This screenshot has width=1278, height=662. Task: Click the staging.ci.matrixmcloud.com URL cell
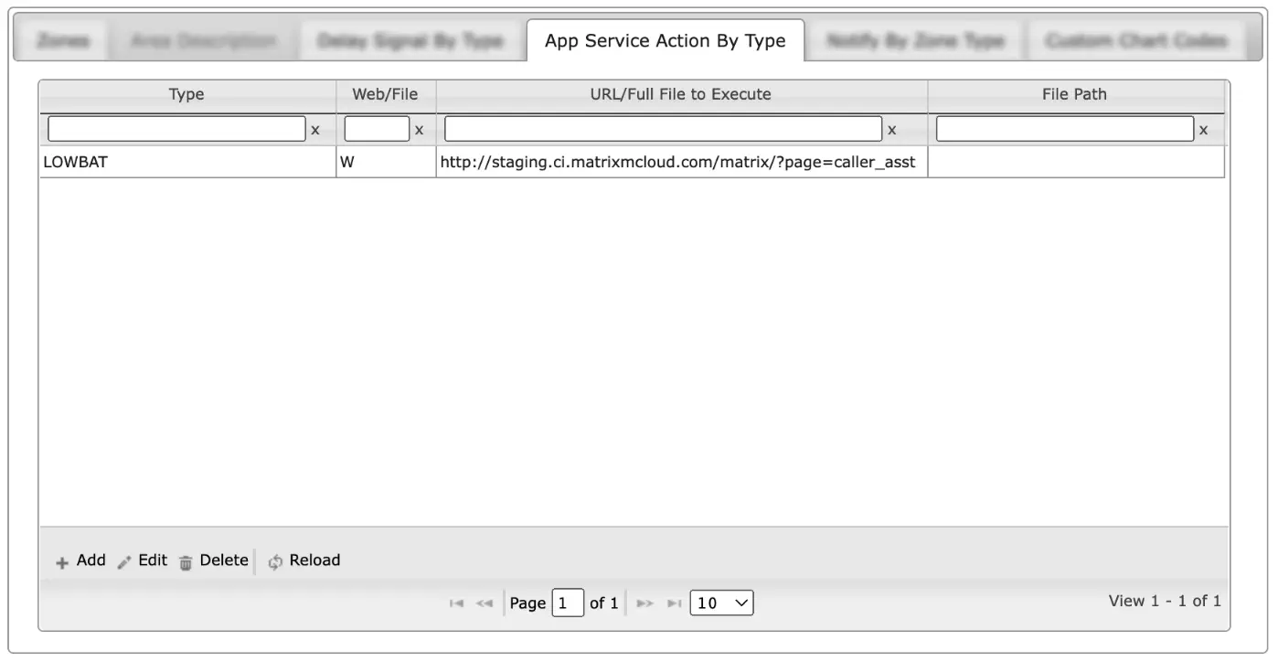(682, 163)
